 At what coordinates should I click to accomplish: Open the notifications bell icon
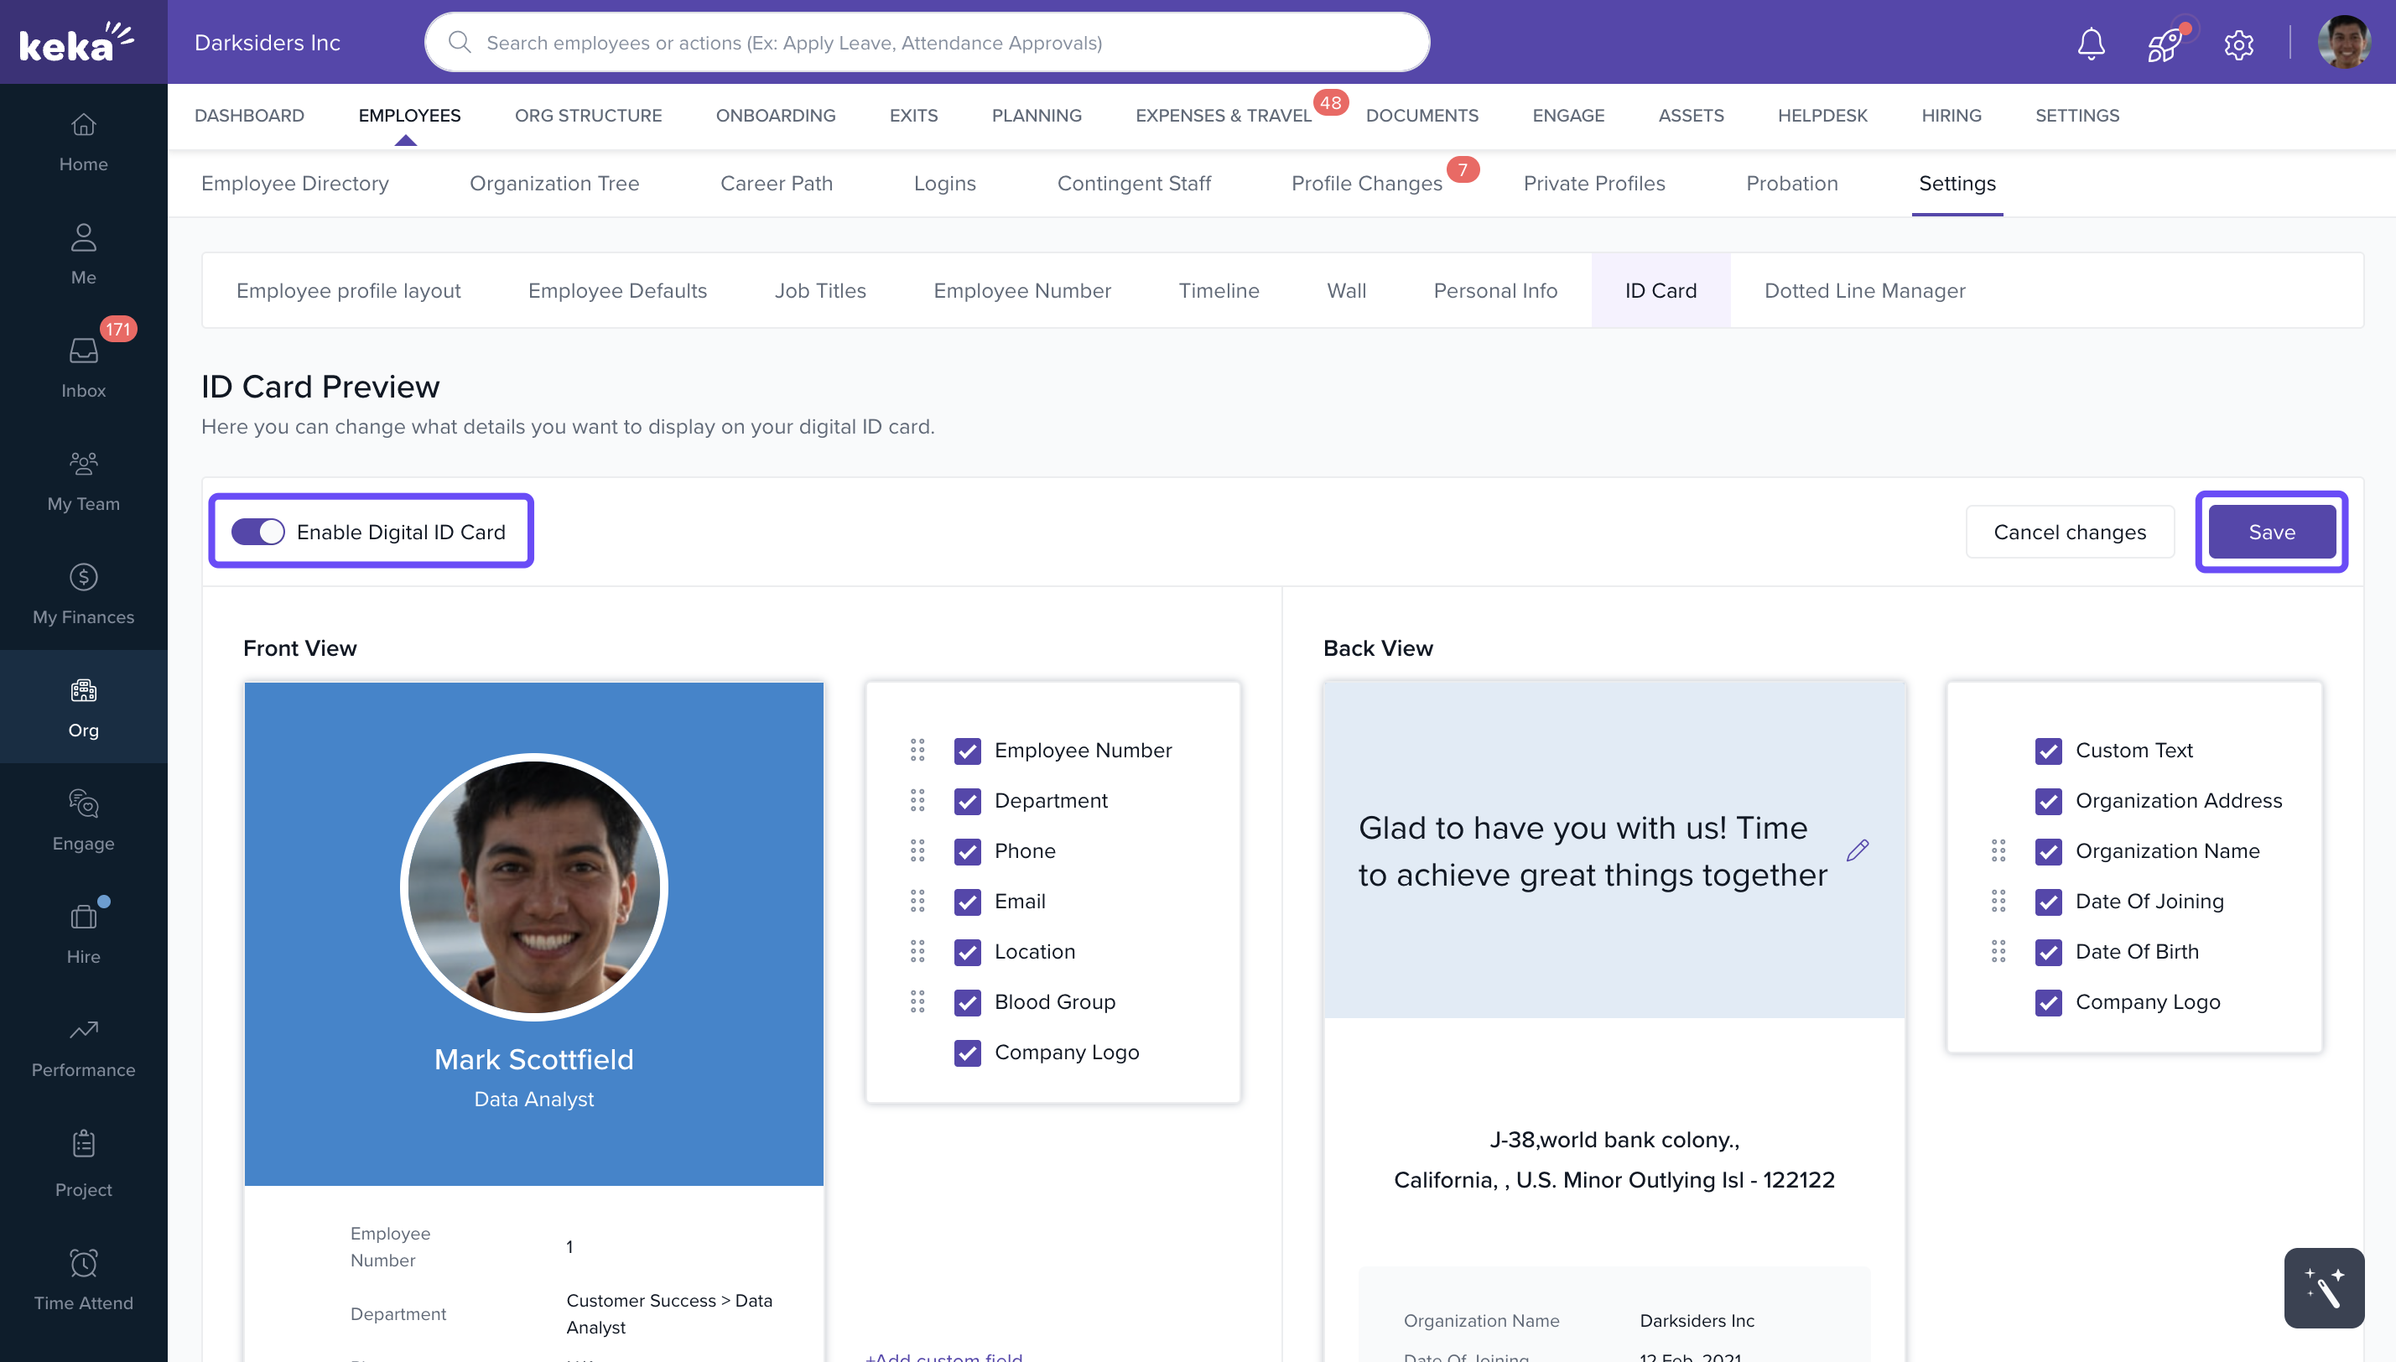coord(2090,43)
